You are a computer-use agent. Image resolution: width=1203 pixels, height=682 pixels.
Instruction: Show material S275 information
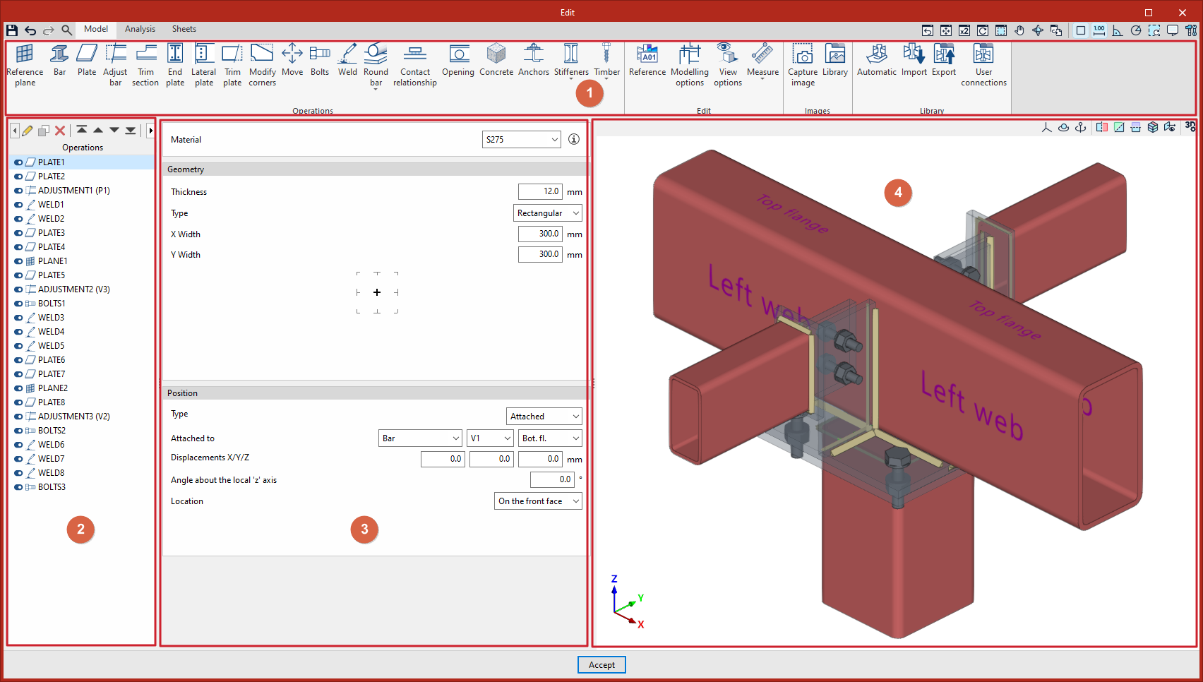pyautogui.click(x=574, y=139)
